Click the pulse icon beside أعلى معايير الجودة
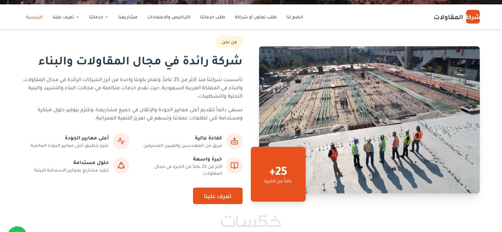502x232 pixels. click(121, 141)
